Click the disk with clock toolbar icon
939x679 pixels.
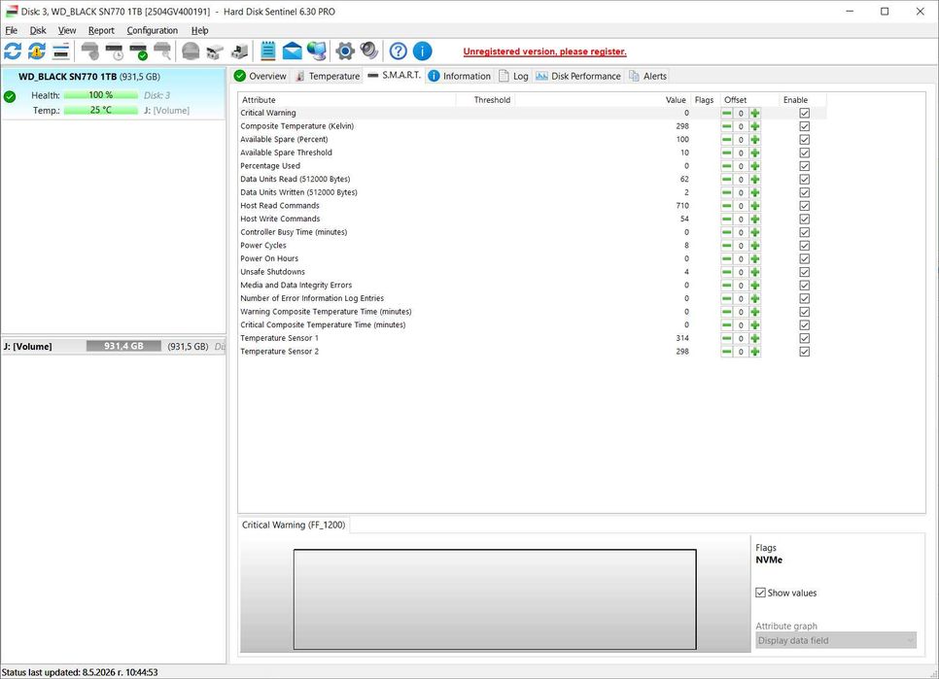[115, 51]
